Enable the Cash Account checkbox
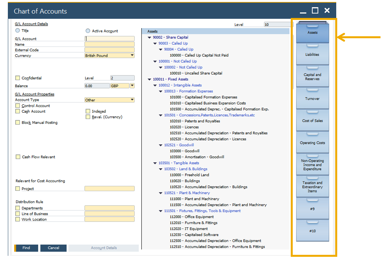383x263 pixels. 18,111
